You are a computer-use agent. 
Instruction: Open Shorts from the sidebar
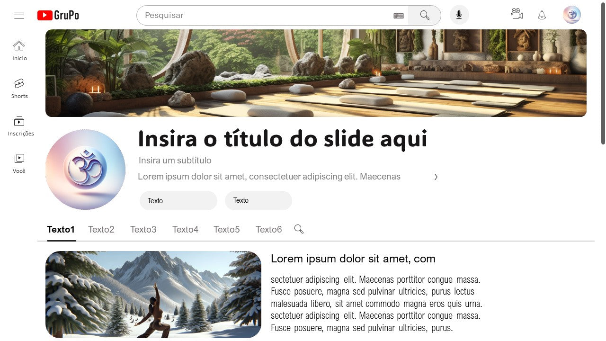tap(19, 89)
